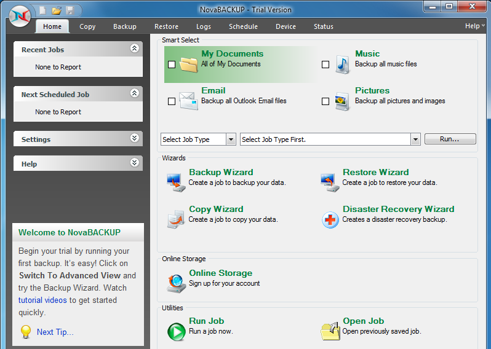Click the Restore Wizard icon
This screenshot has height=349, width=491.
330,182
